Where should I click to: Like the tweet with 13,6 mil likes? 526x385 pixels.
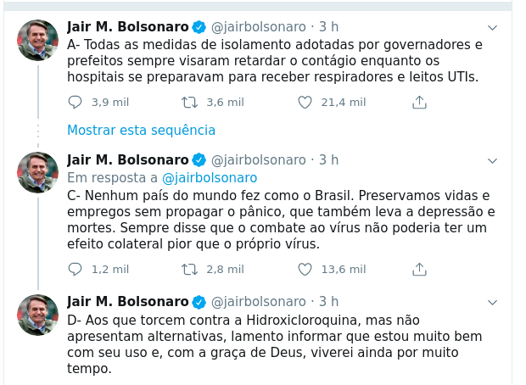tap(305, 270)
